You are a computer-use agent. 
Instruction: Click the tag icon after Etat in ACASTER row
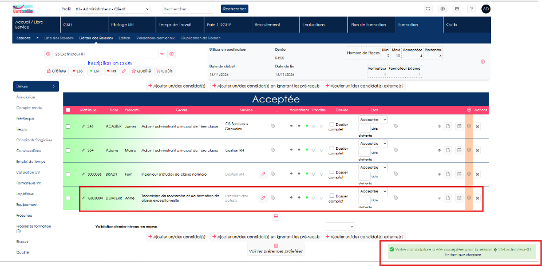point(396,126)
